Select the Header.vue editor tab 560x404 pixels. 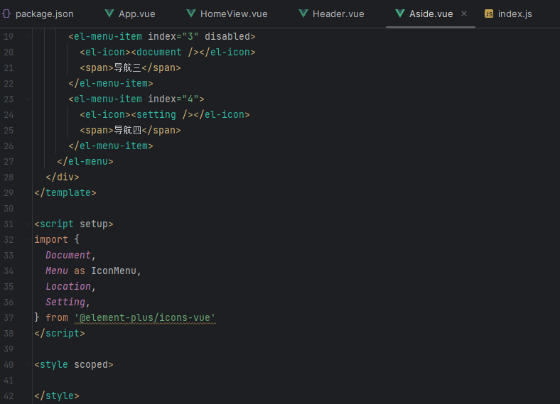(338, 14)
